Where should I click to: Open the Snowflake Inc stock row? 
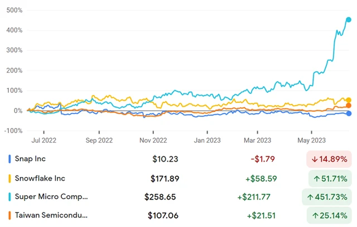coord(41,178)
